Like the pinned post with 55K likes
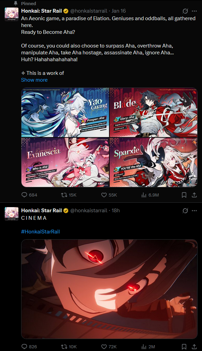 [x=109, y=195]
